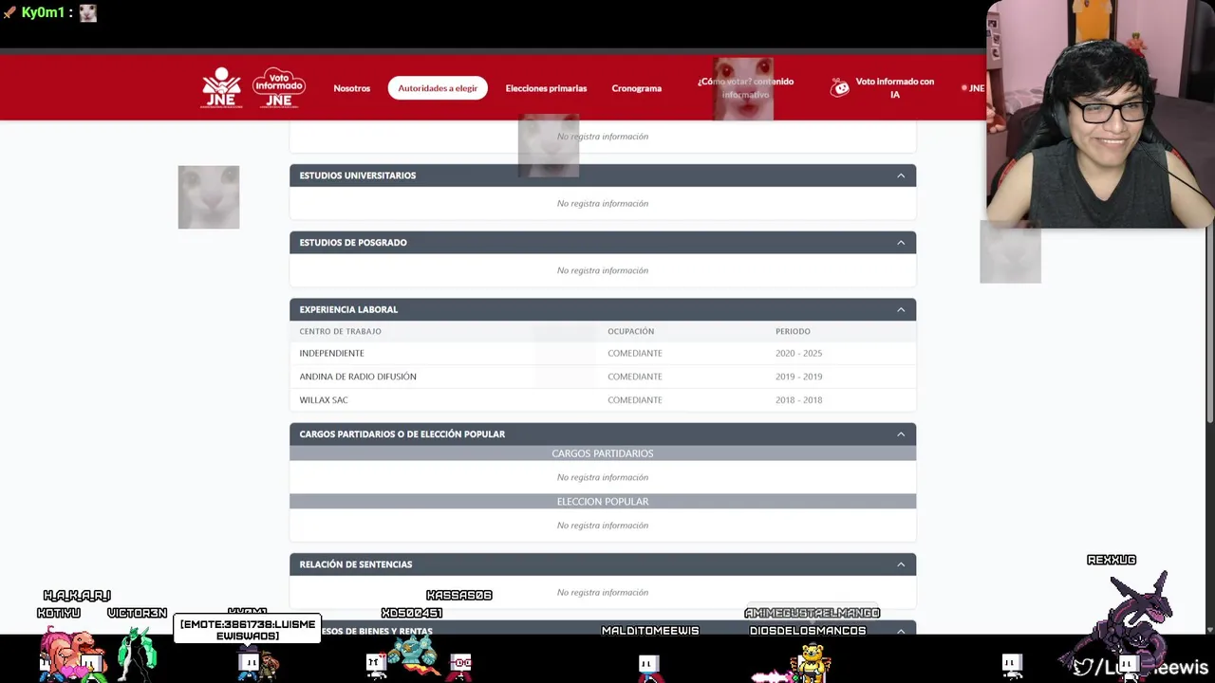
Task: Click the streamer webcam overlay
Action: 1100,114
